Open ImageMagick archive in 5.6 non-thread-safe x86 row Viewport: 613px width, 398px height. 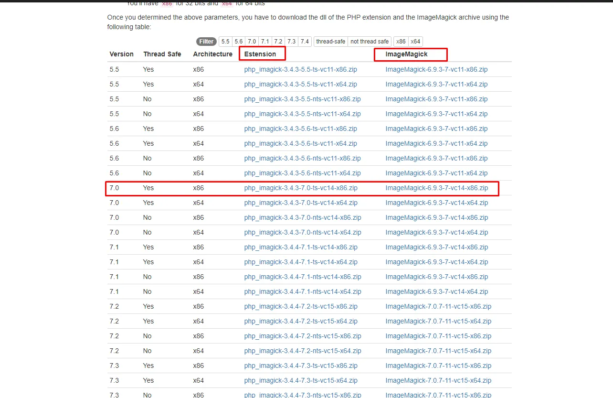point(437,158)
